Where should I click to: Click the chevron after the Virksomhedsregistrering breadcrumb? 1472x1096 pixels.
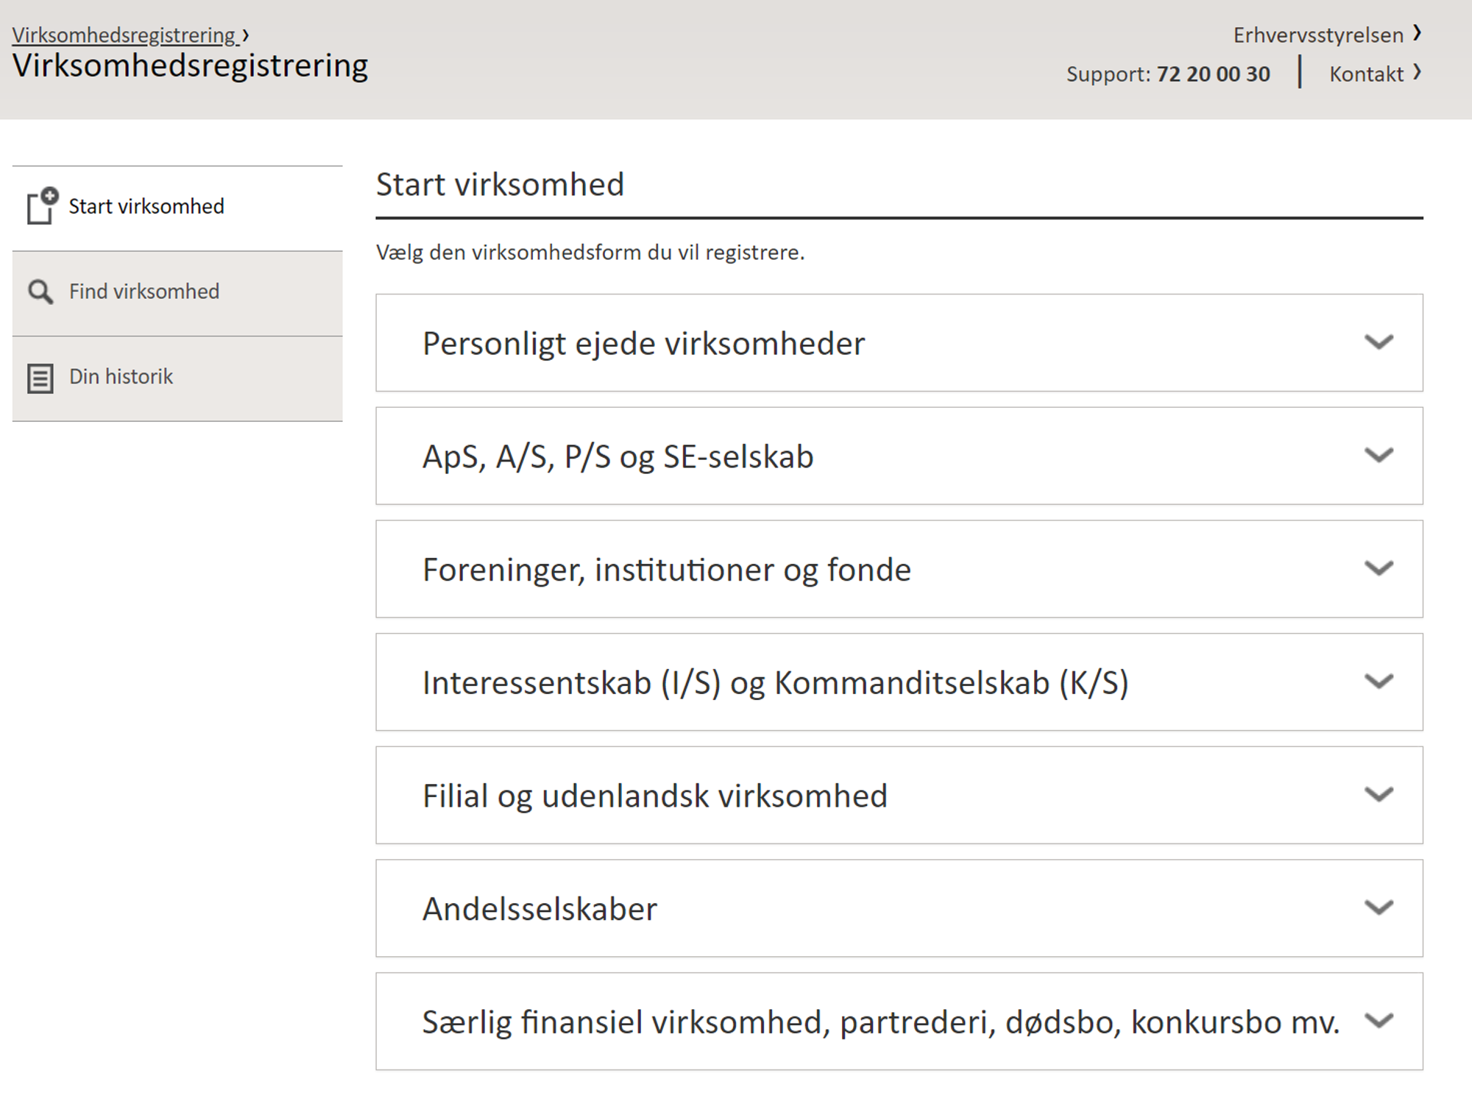tap(246, 35)
